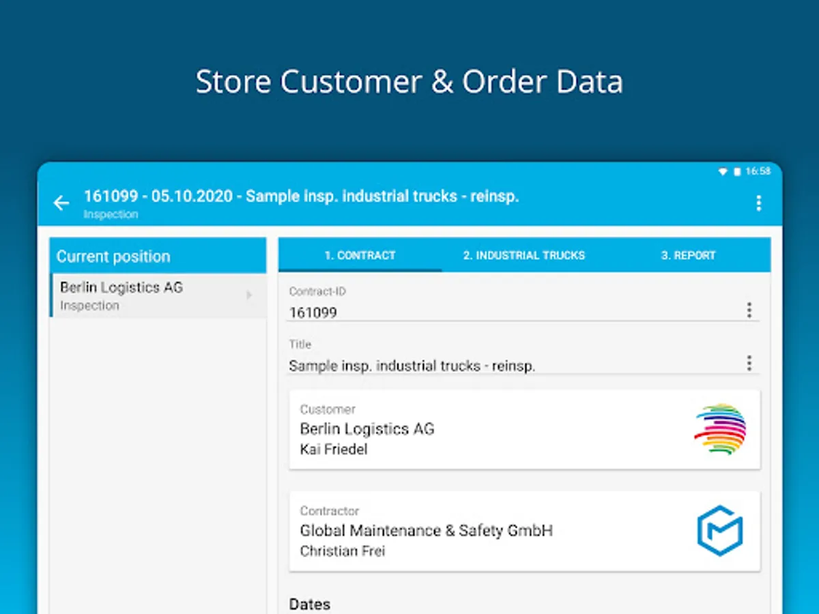Check the battery status icon
Image resolution: width=819 pixels, height=614 pixels.
coord(737,172)
